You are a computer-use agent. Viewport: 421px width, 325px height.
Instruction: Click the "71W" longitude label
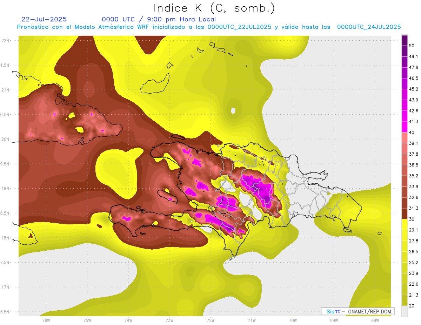tap(252, 320)
